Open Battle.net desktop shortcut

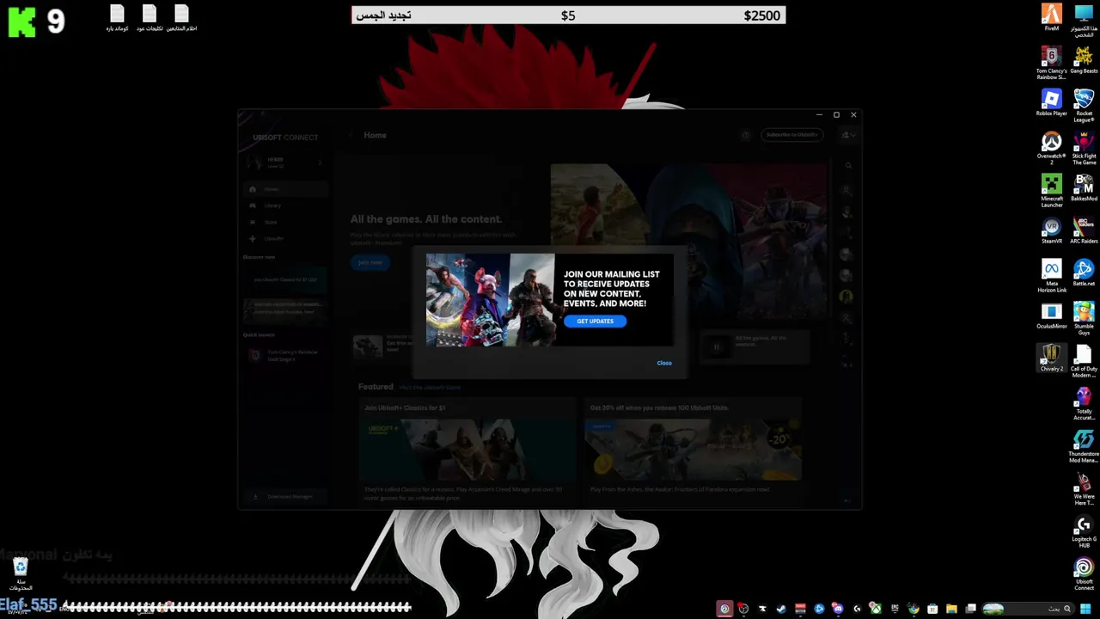coord(1084,273)
